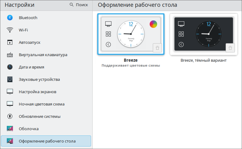The width and height of the screenshot is (242, 149).
Task: Select the Breeze light theme thumbnail
Action: pyautogui.click(x=131, y=34)
